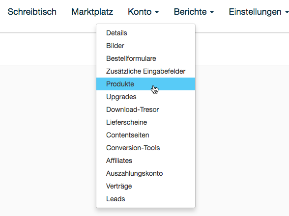
Task: Click the highlighted Produkte entry
Action: click(x=145, y=84)
